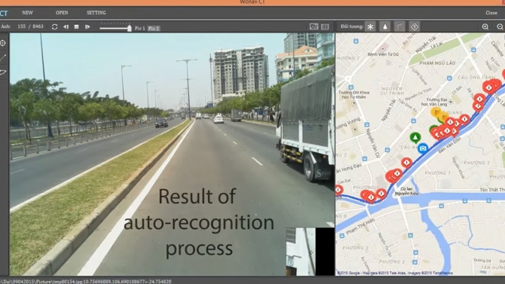The image size is (505, 284).
Task: Zoom in on the map
Action: pos(485,27)
